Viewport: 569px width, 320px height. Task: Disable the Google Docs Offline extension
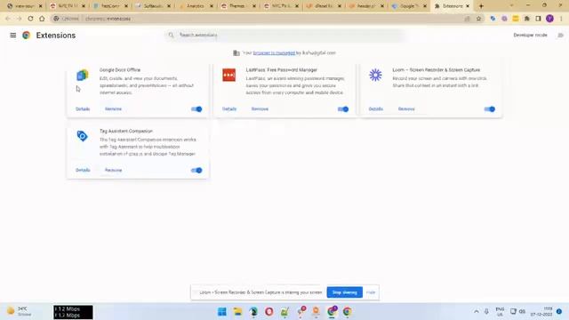196,108
